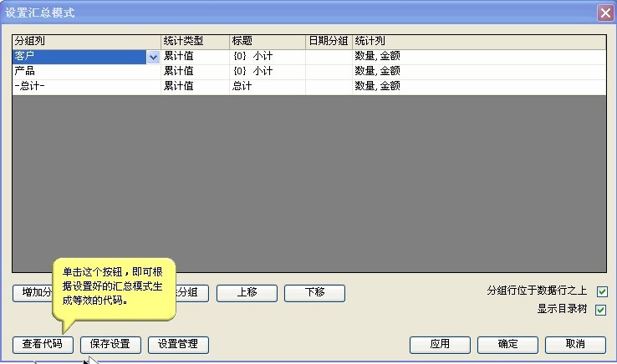The width and height of the screenshot is (617, 364).
Task: Confirm with the 确定 button
Action: tap(507, 344)
